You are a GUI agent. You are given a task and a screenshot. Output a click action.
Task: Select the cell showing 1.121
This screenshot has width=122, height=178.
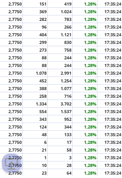pos(60,35)
